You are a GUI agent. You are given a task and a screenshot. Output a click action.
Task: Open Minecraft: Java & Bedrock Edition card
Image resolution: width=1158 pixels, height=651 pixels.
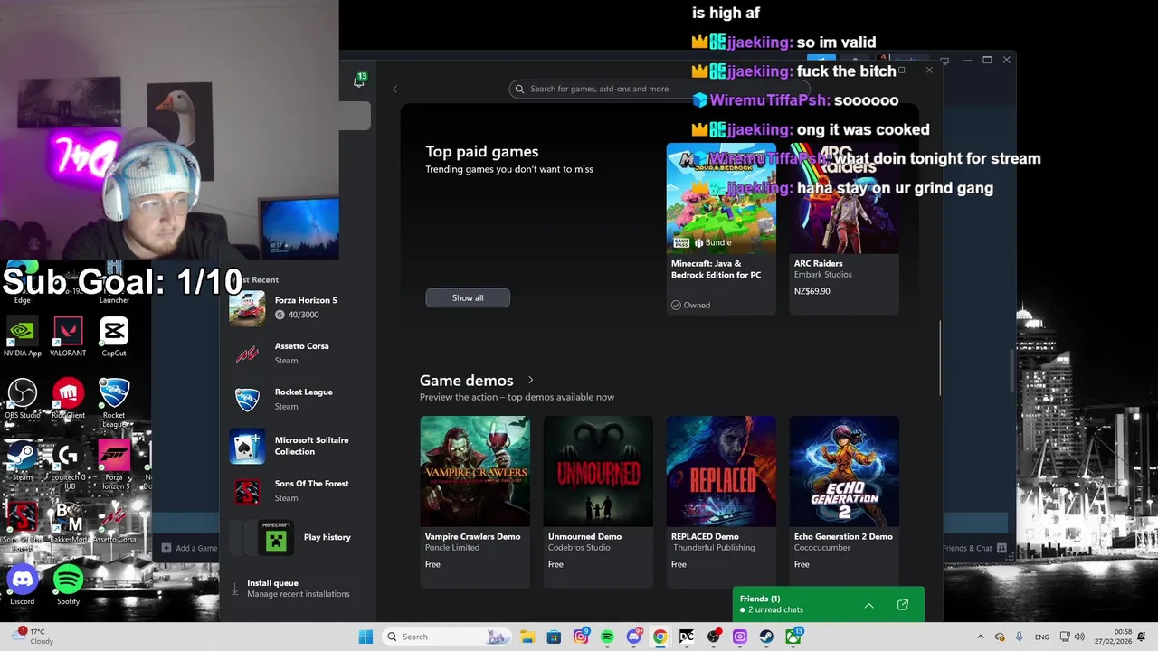coord(721,229)
